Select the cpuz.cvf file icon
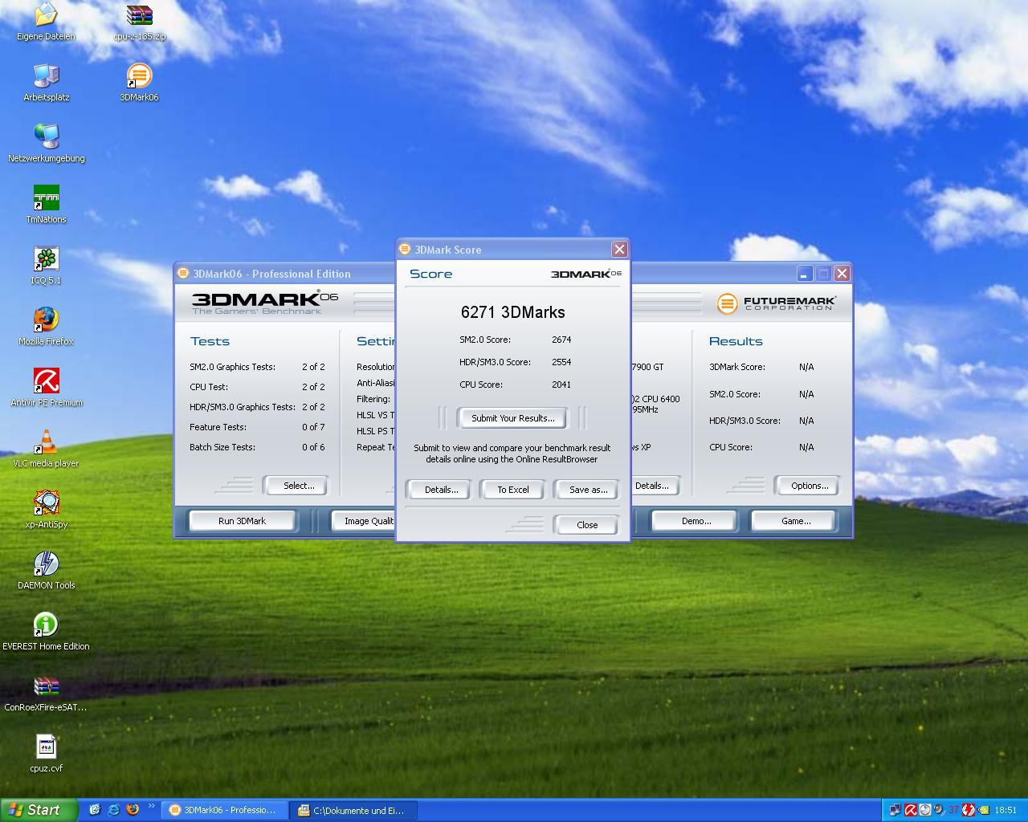 point(46,754)
